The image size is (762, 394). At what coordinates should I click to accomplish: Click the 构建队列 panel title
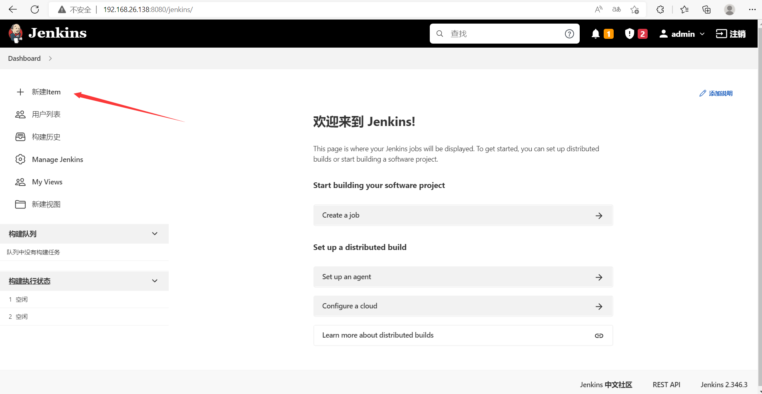(22, 234)
